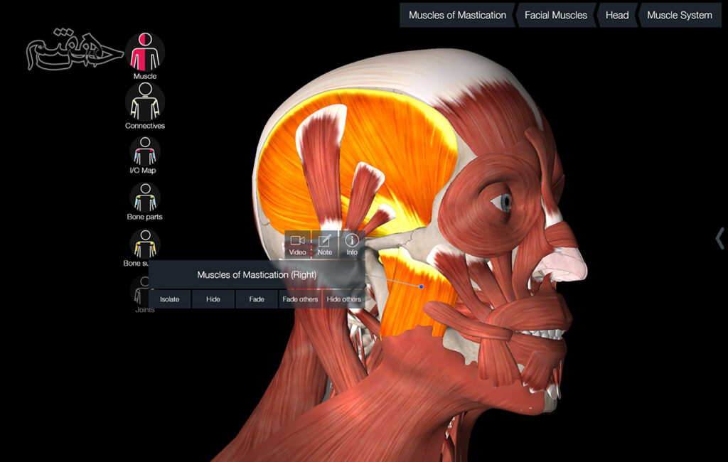
Task: Expand the right side panel arrow
Action: (719, 238)
